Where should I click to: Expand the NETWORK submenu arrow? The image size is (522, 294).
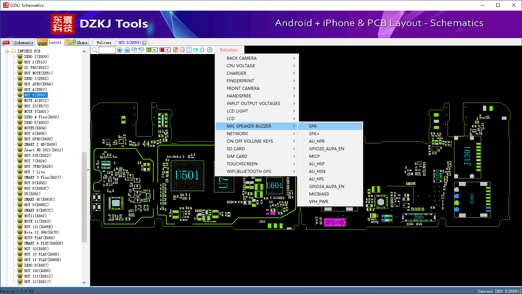tap(294, 134)
